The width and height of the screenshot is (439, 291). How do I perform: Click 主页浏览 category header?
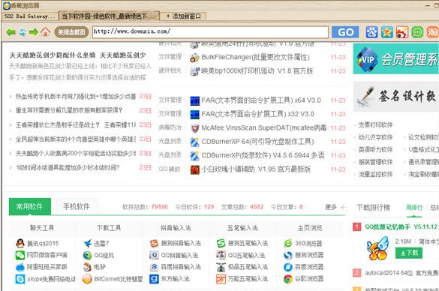pyautogui.click(x=310, y=228)
